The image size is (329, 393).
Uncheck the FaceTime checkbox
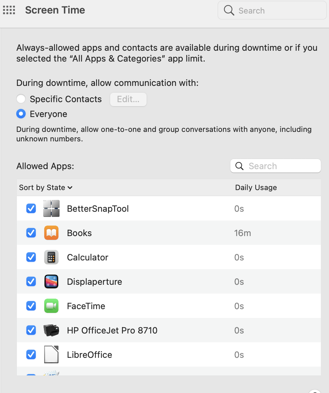[31, 306]
